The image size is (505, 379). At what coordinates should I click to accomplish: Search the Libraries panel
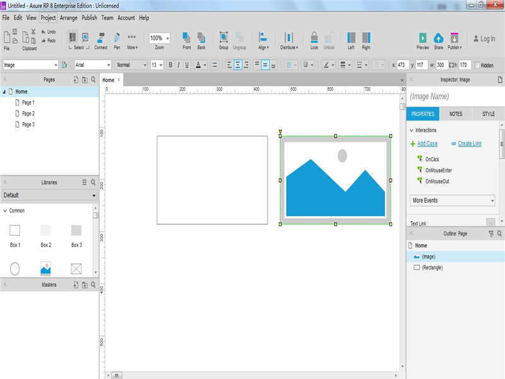point(93,182)
